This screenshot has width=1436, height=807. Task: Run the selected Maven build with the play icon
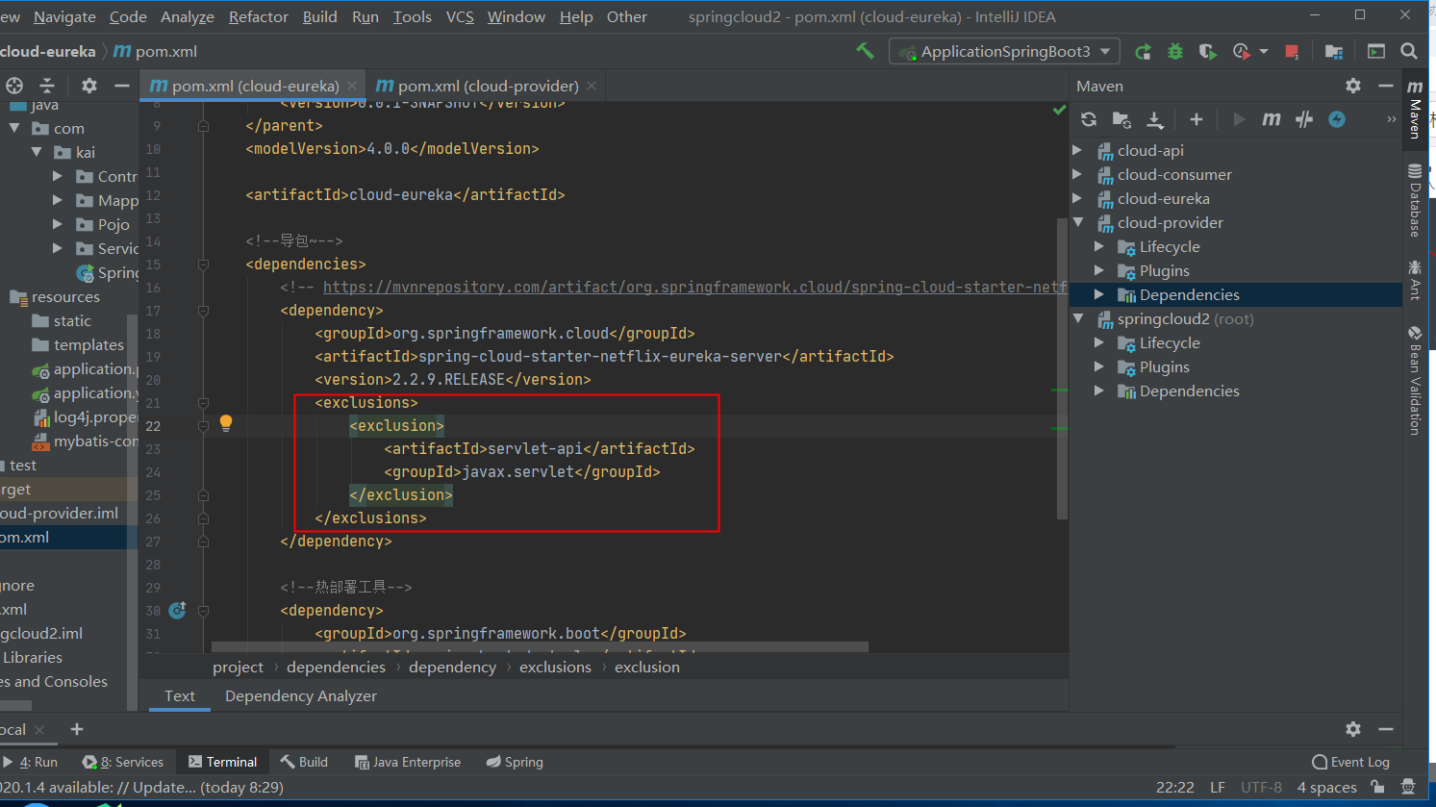coord(1239,119)
